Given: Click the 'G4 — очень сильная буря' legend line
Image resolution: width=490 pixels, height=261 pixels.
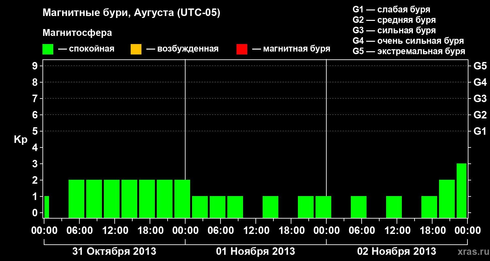Looking at the screenshot, I should point(408,41).
